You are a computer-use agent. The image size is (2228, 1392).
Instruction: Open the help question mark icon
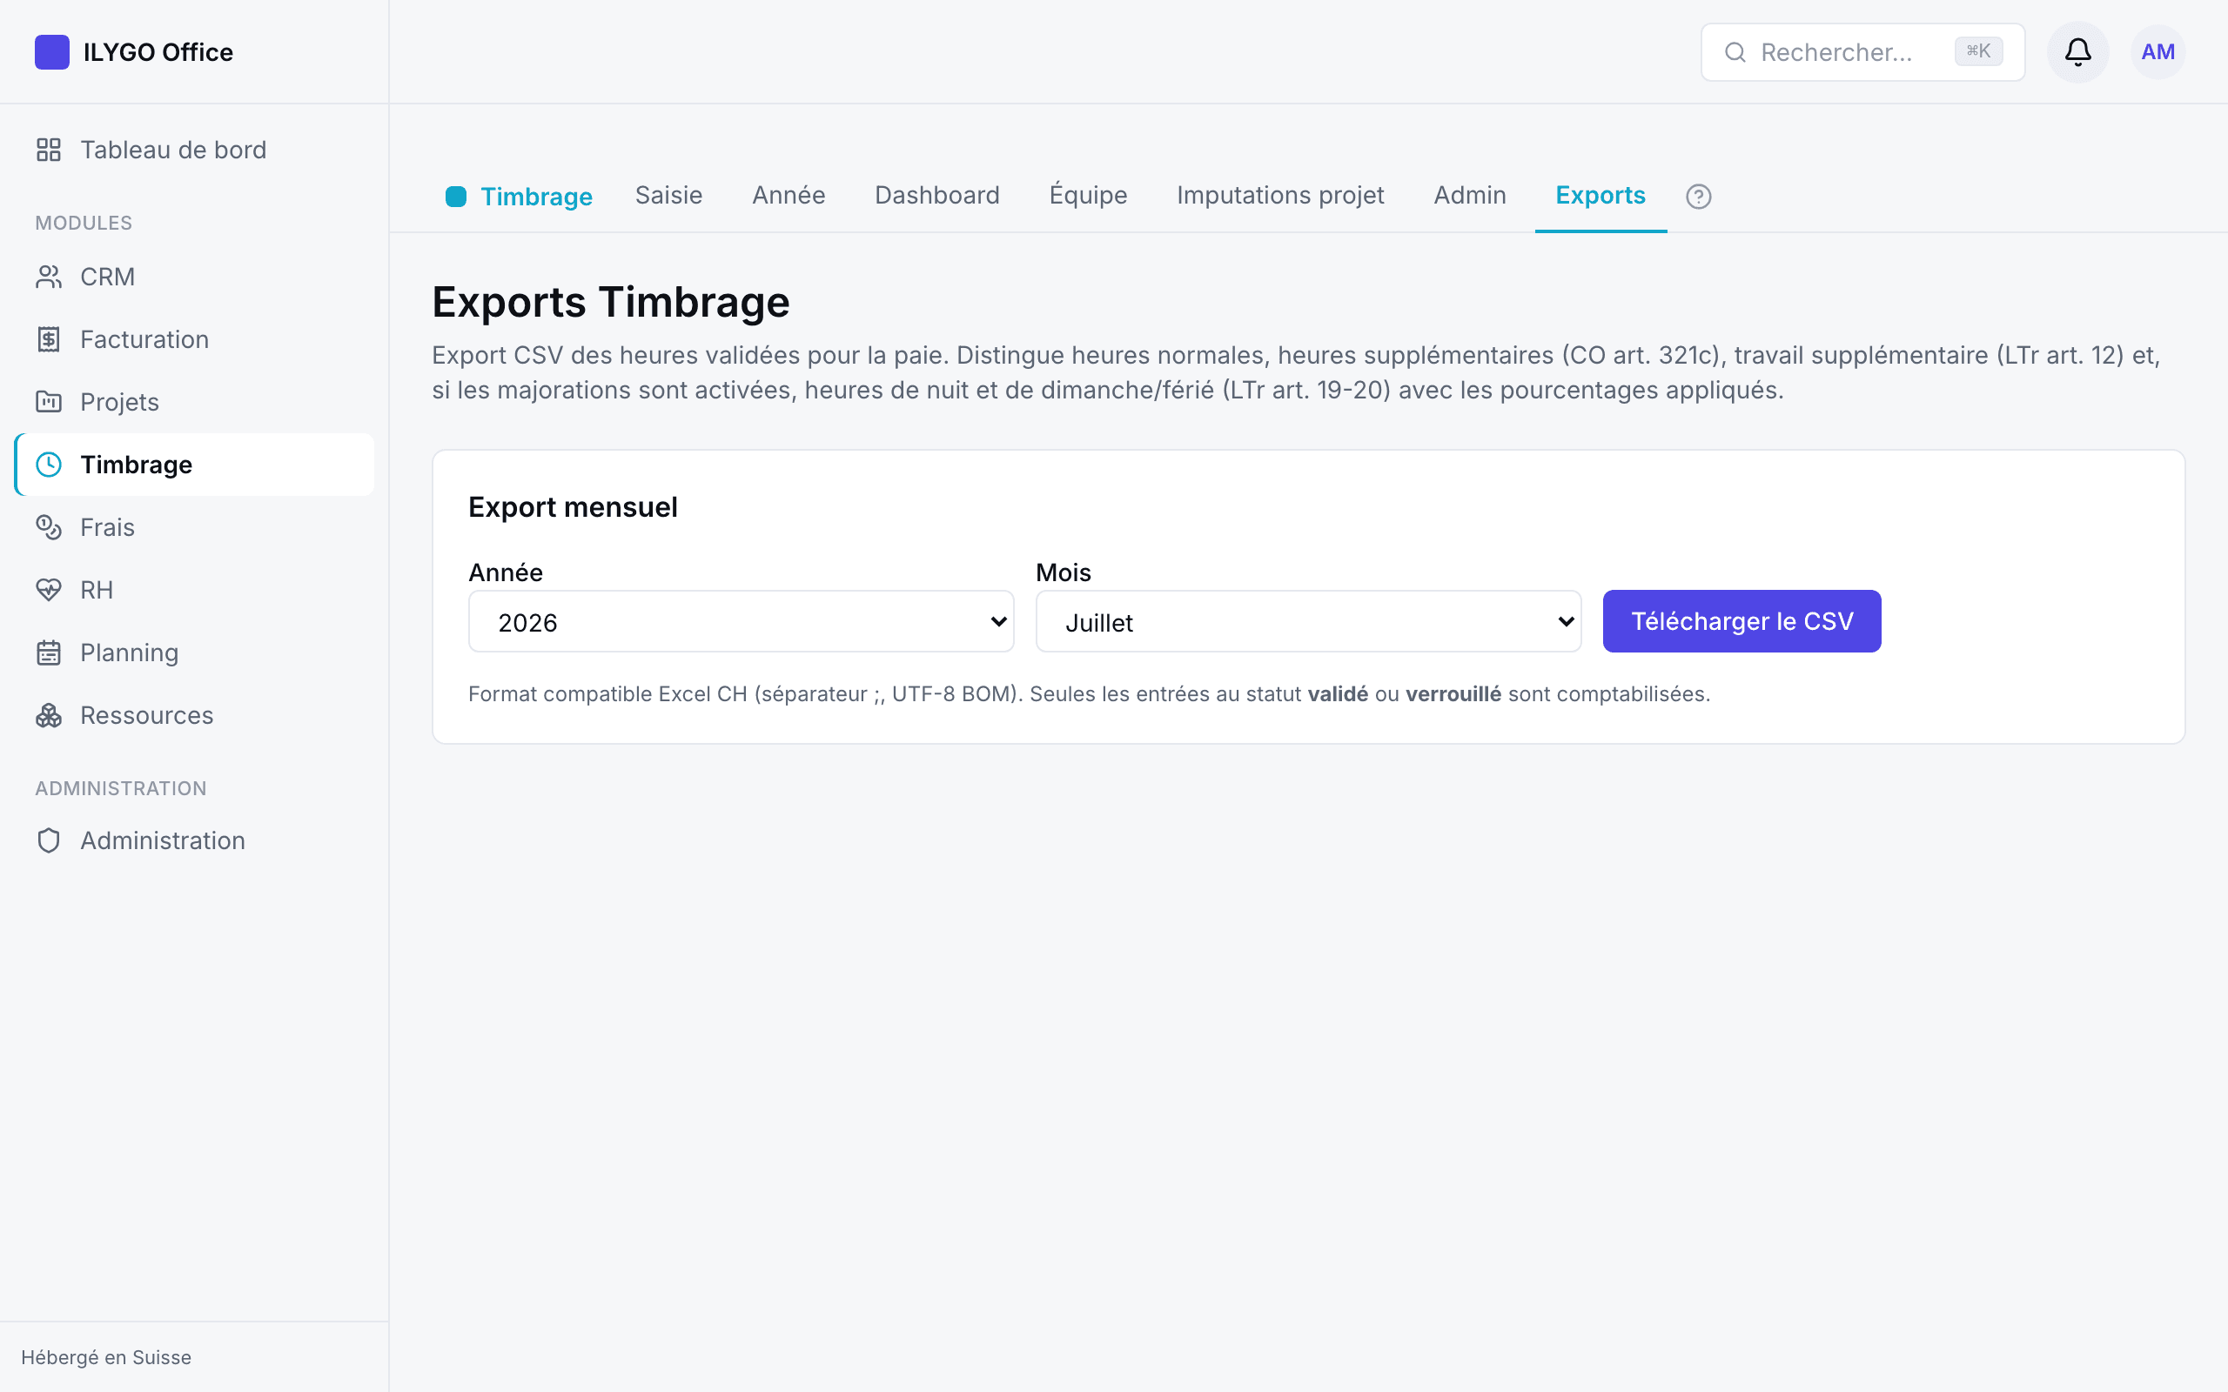1698,196
